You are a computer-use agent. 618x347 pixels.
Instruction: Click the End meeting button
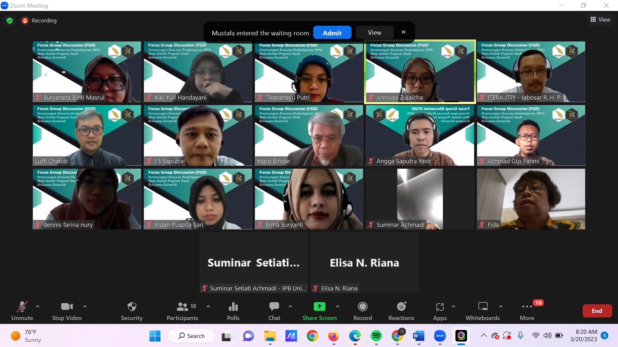tap(596, 311)
